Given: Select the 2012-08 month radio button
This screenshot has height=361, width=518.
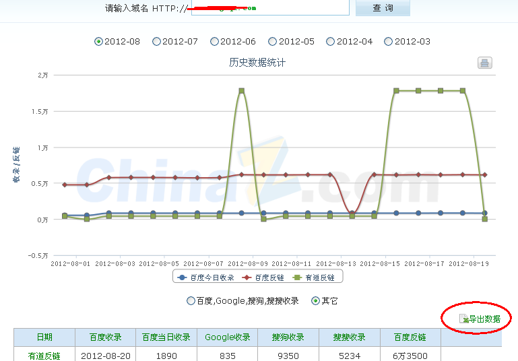Looking at the screenshot, I should tap(99, 42).
